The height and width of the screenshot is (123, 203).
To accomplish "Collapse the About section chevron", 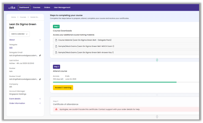I will pos(40,40).
